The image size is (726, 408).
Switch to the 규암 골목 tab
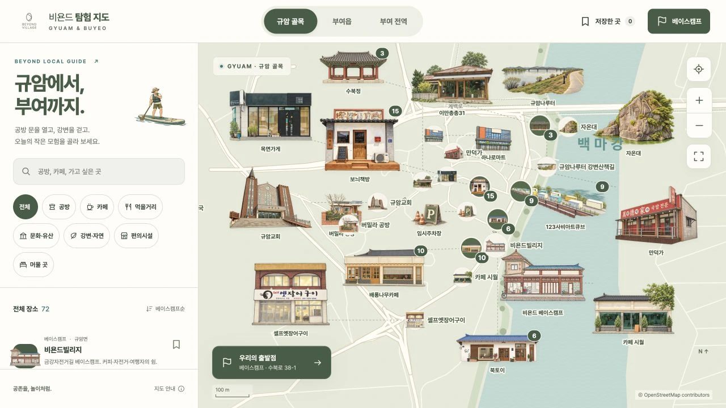tap(290, 22)
